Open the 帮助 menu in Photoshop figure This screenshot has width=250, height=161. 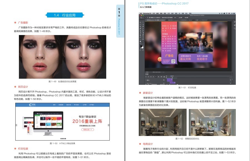point(190,13)
